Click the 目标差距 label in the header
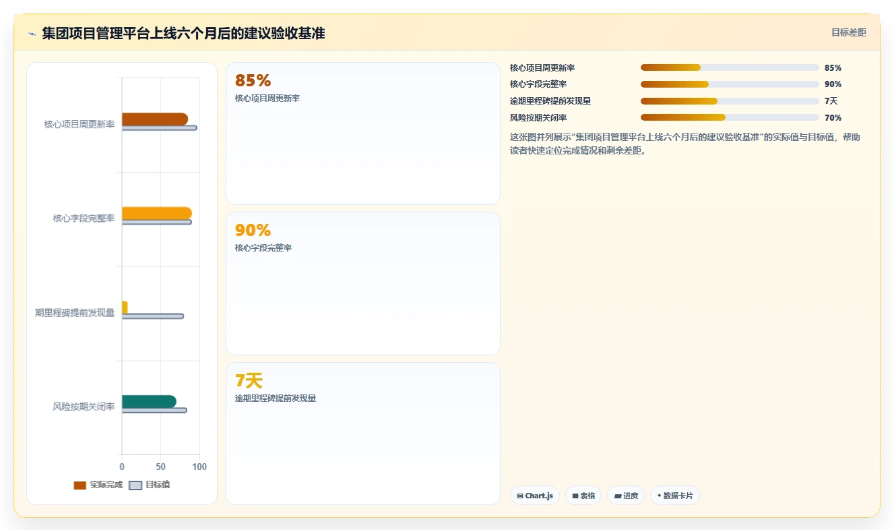Screen dimensions: 894x530 [848, 32]
